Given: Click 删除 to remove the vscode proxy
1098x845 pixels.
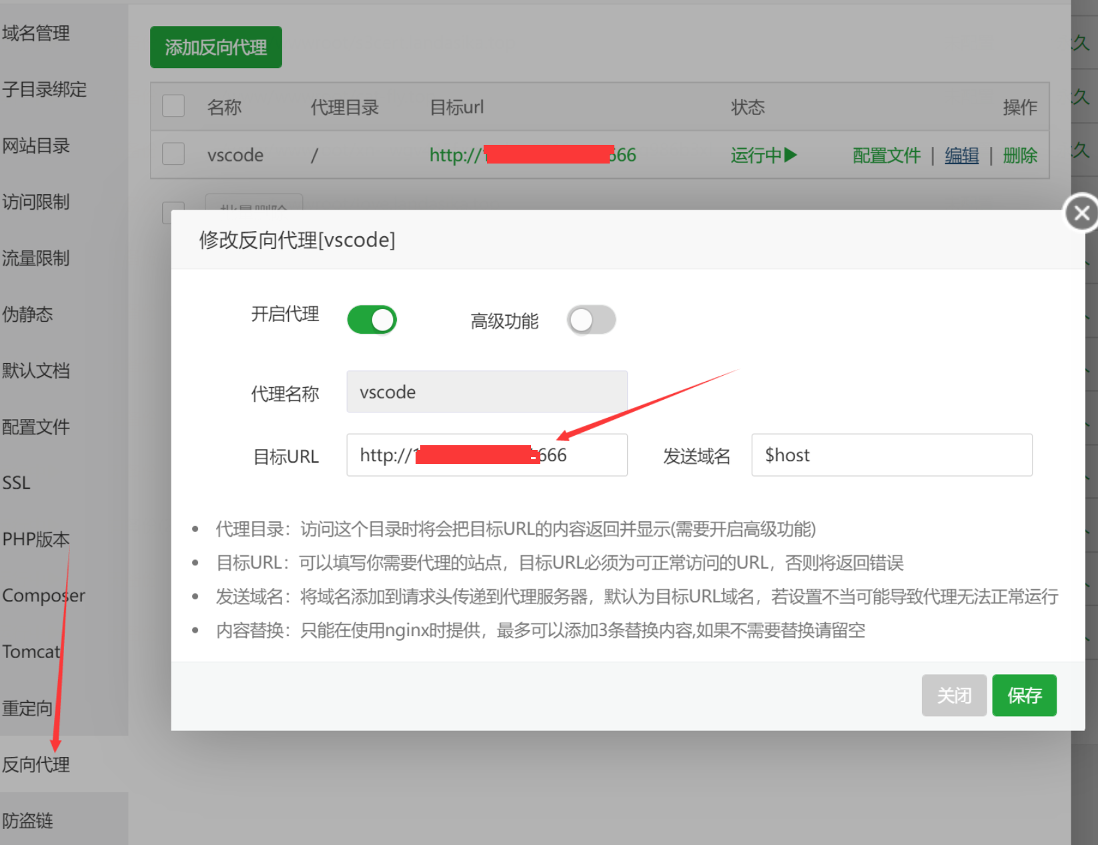Looking at the screenshot, I should [x=1020, y=155].
